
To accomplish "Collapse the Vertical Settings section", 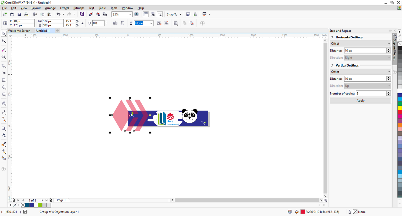I will [x=332, y=66].
